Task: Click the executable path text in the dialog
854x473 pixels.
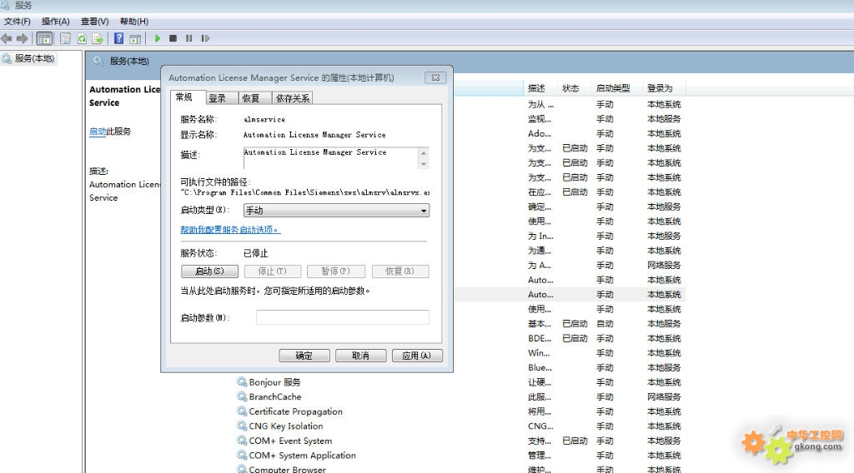Action: (x=305, y=192)
